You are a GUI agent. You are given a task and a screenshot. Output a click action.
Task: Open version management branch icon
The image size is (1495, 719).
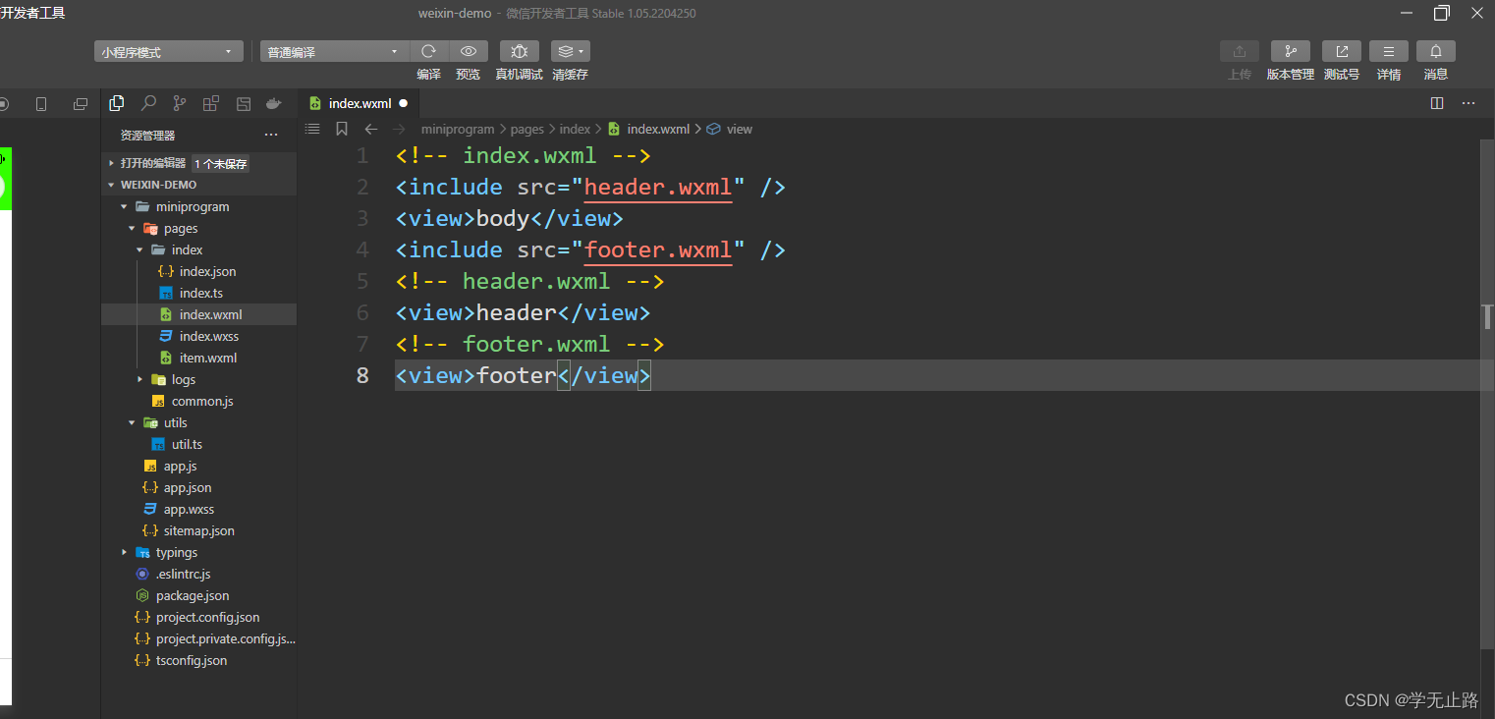(x=1291, y=51)
